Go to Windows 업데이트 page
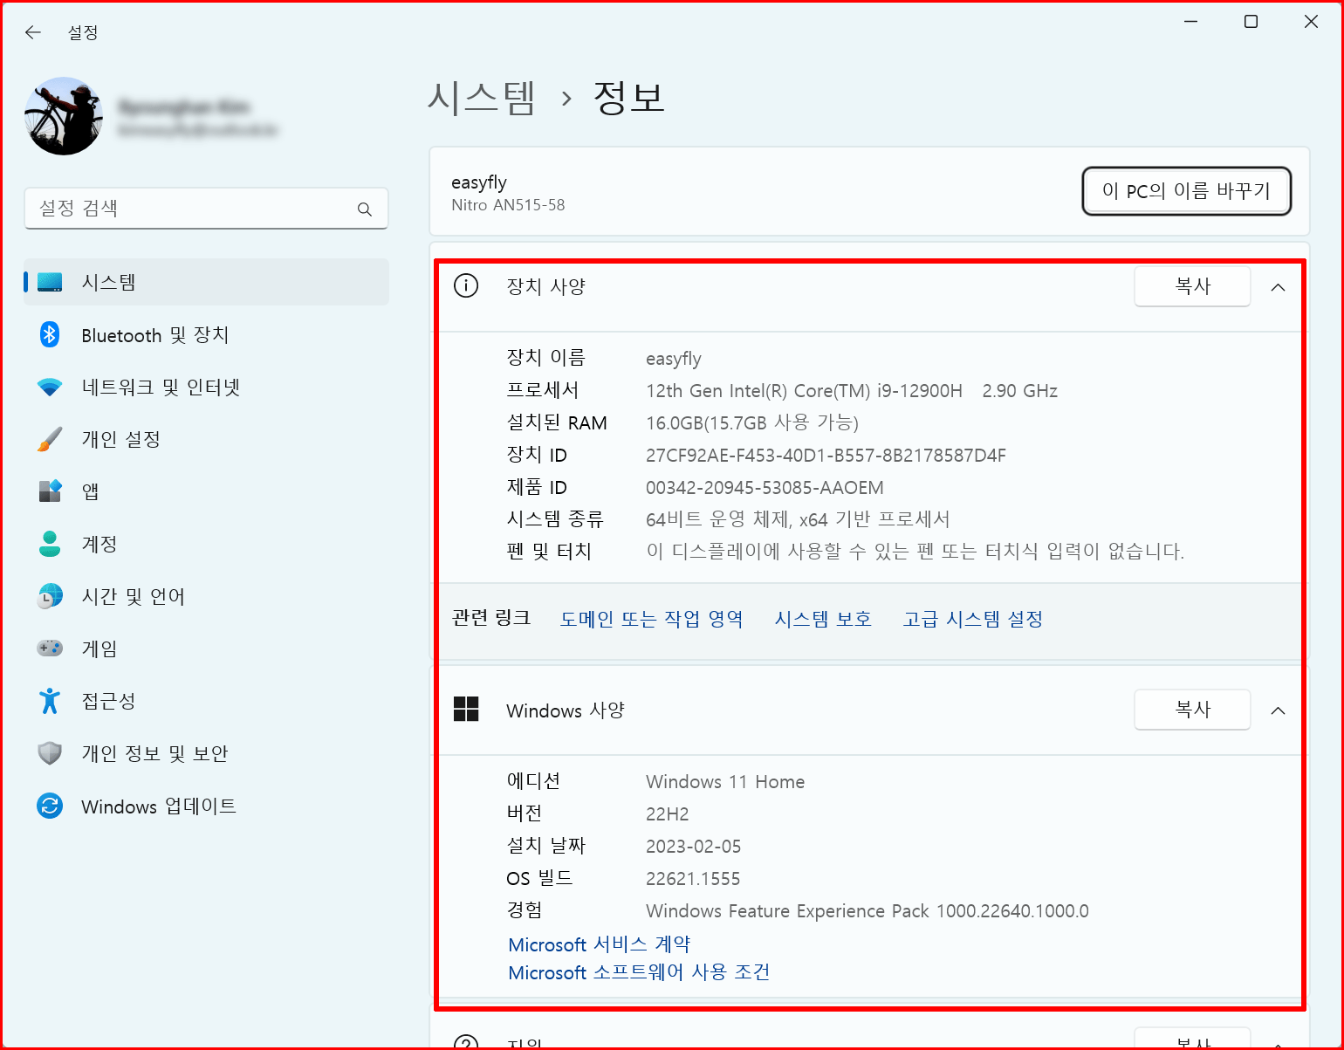The image size is (1344, 1050). click(x=206, y=806)
